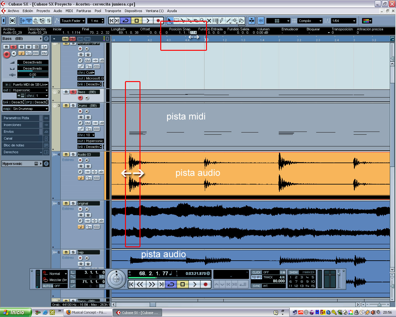Open the color selector palette dropdown

click(x=367, y=21)
